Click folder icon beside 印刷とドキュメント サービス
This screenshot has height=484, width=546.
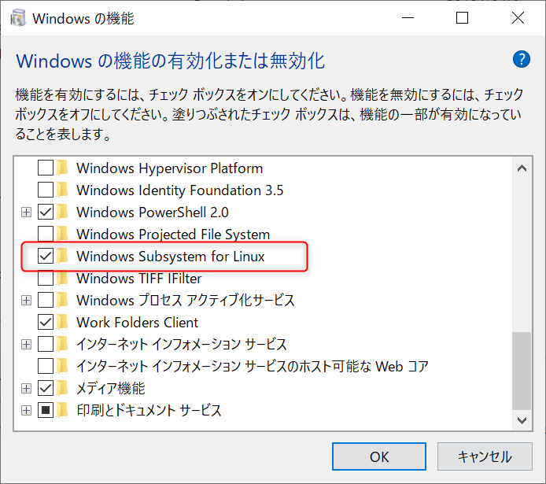pyautogui.click(x=63, y=410)
